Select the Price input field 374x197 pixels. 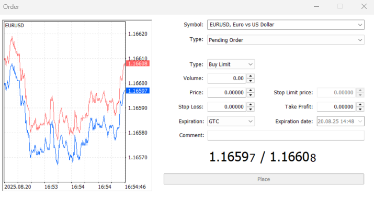pyautogui.click(x=226, y=93)
